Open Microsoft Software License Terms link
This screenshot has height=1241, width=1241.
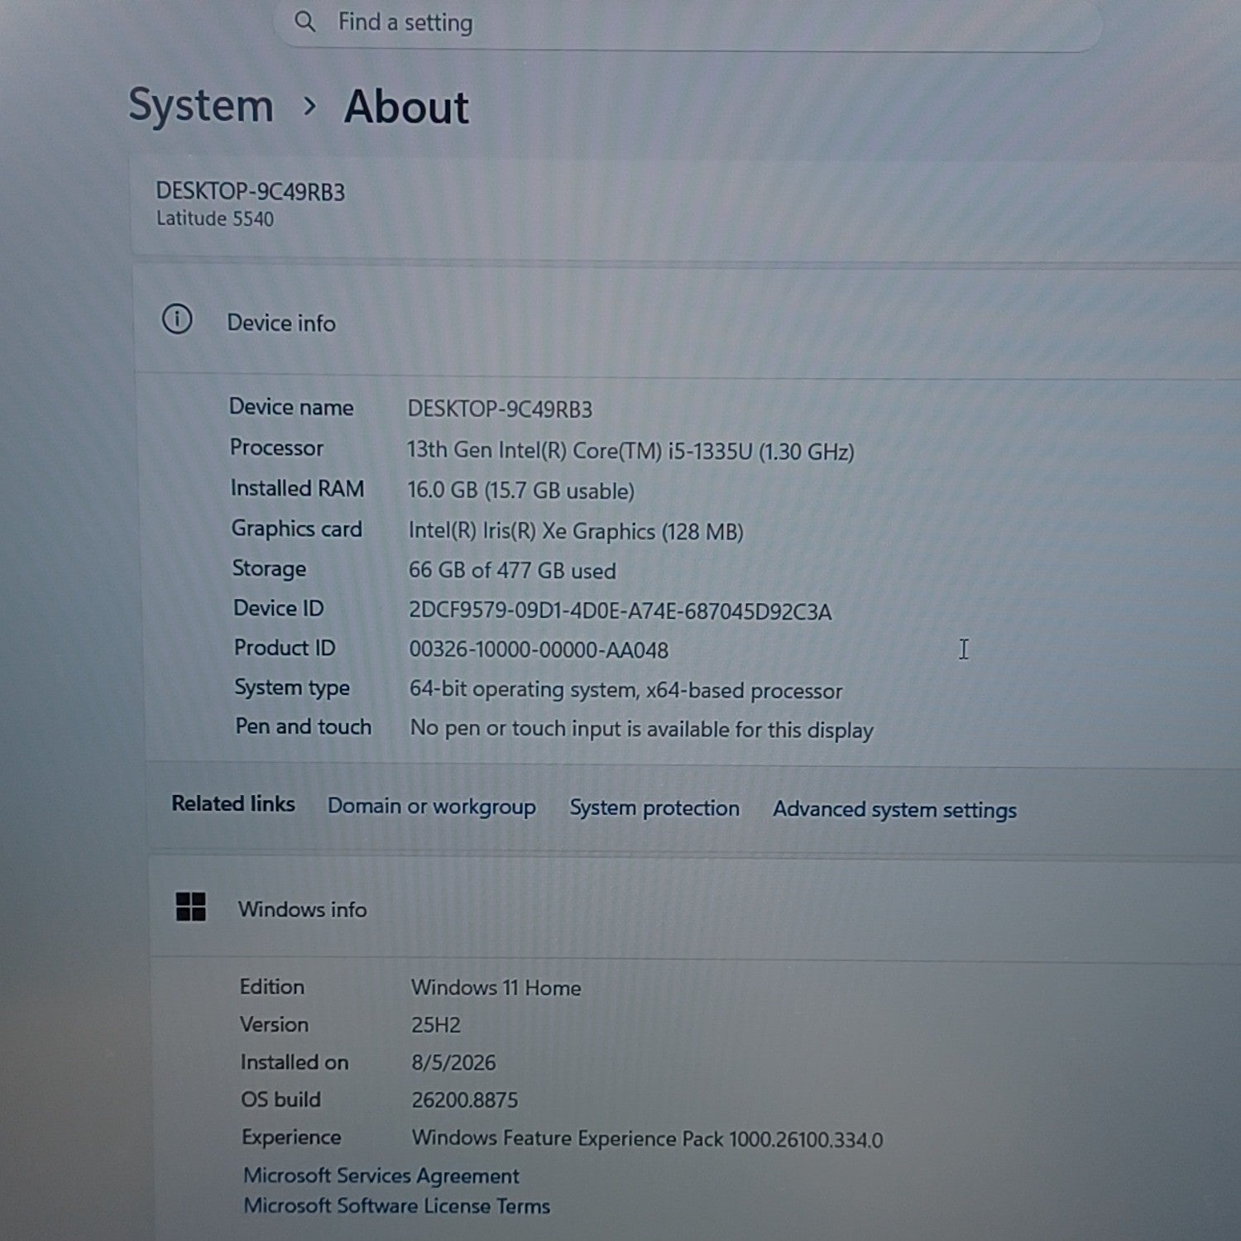pos(397,1206)
